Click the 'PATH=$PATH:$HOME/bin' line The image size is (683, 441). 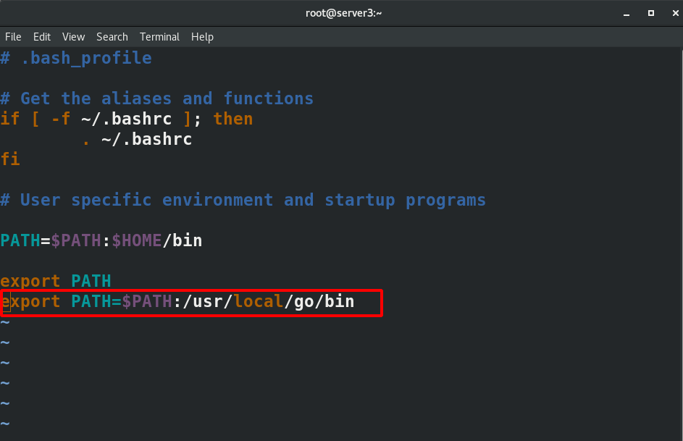point(101,240)
